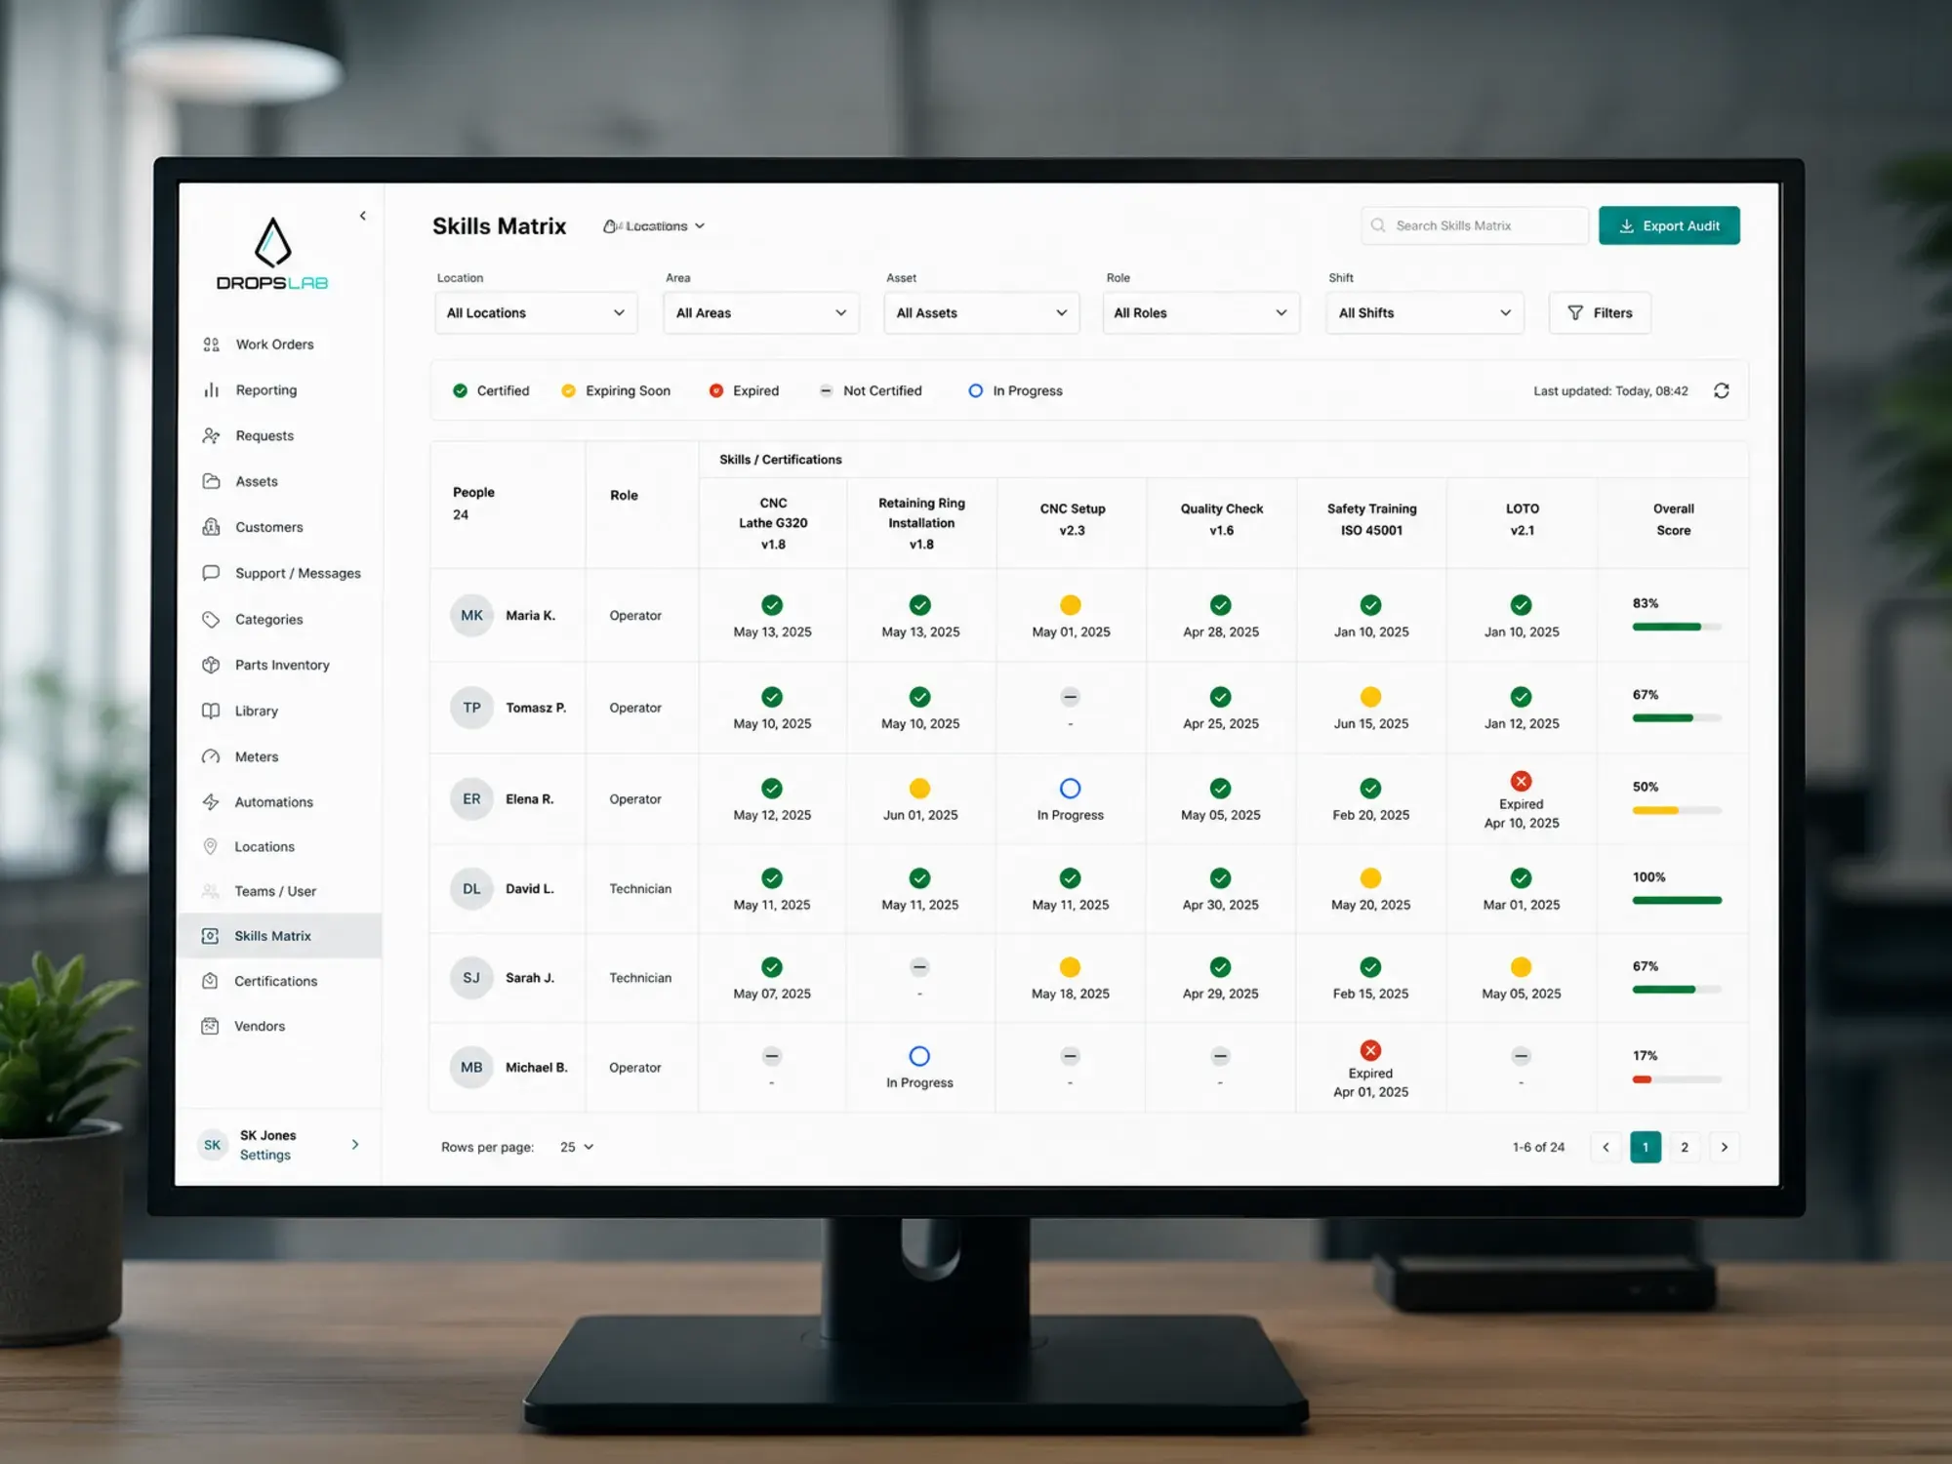Collapse the sidebar with the chevron arrow
Screen dimensions: 1952x1464
[363, 216]
